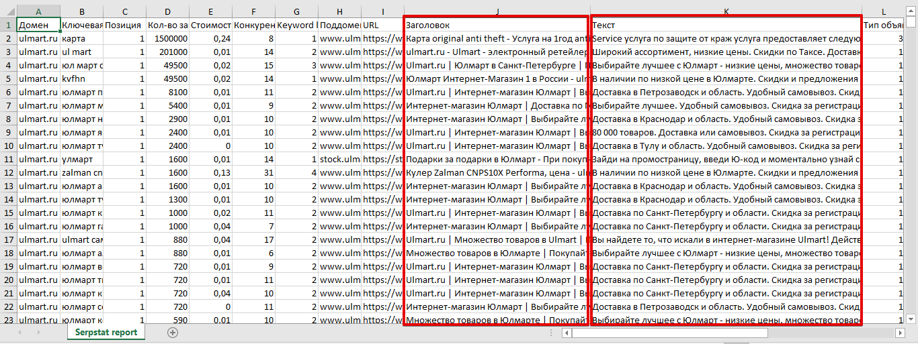The image size is (918, 344).
Task: Select the cell with value 8100
Action: pyautogui.click(x=167, y=92)
